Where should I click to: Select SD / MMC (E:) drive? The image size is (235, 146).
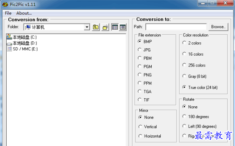pyautogui.click(x=22, y=49)
